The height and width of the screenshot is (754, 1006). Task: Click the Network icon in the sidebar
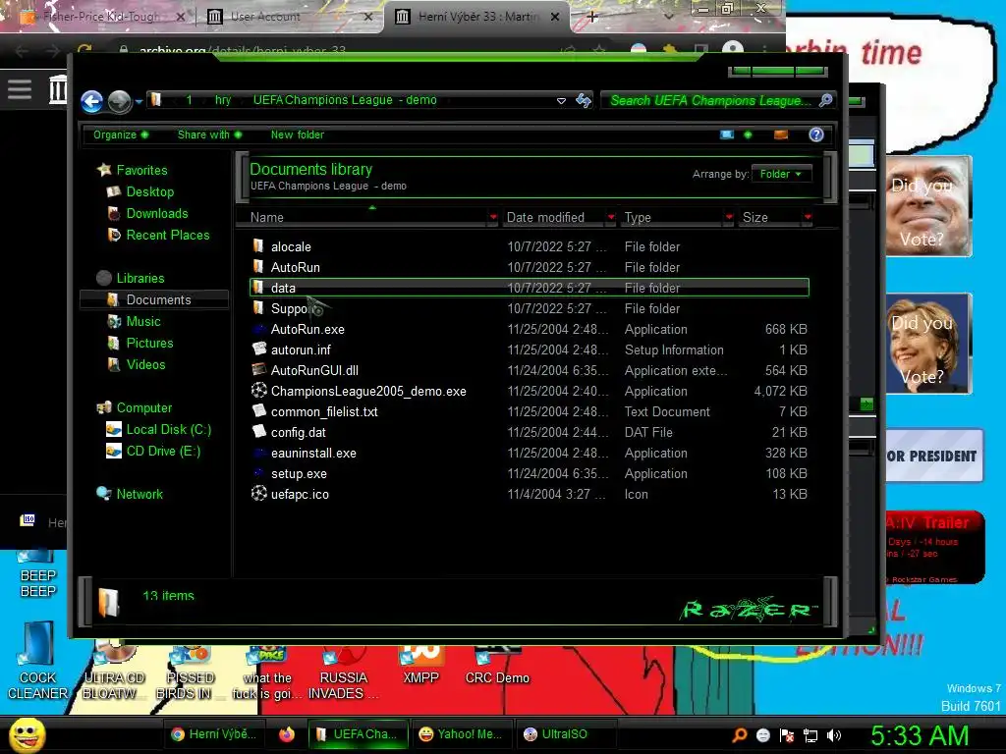(x=104, y=493)
